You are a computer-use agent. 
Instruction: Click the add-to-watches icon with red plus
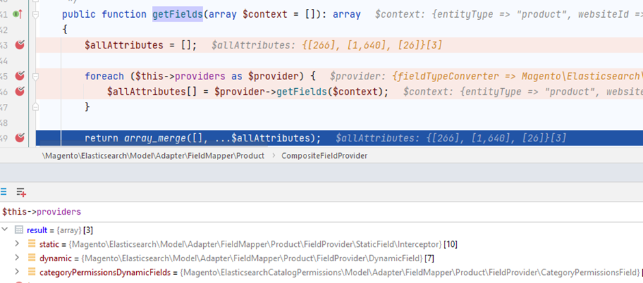pyautogui.click(x=21, y=192)
